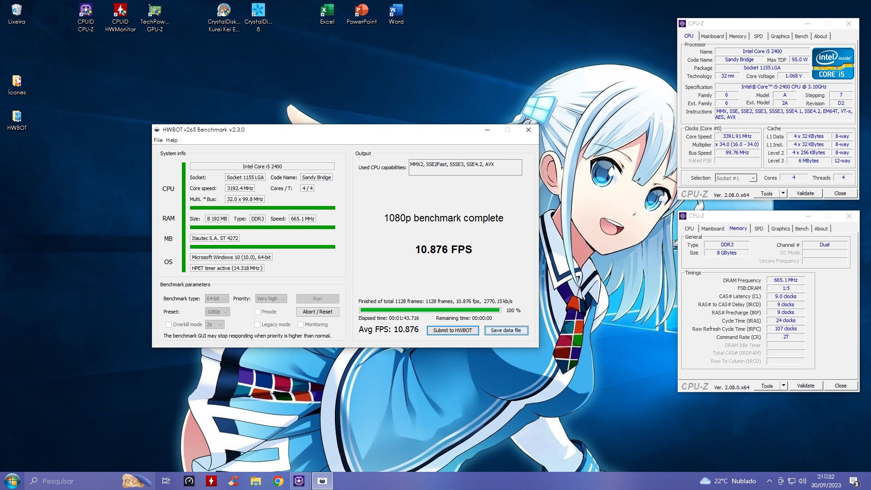Open the HWBOT desktop folder

coord(17,120)
